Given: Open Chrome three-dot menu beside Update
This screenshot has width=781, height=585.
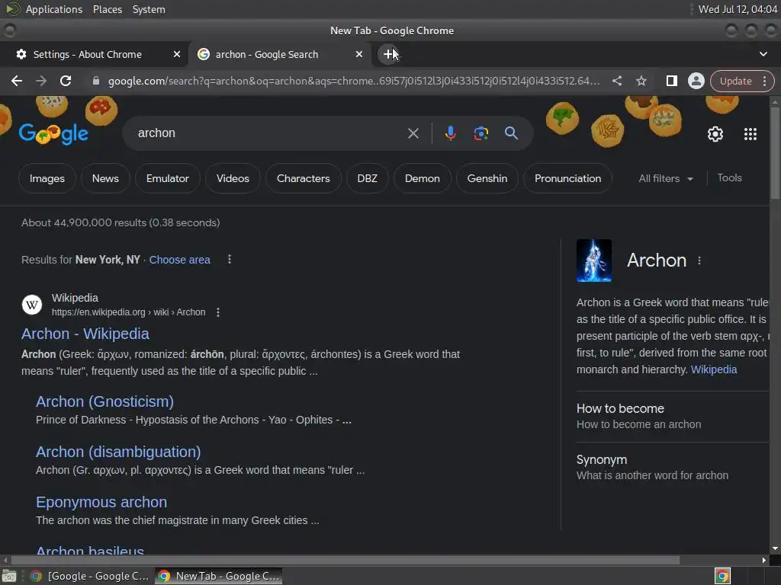Looking at the screenshot, I should 764,81.
